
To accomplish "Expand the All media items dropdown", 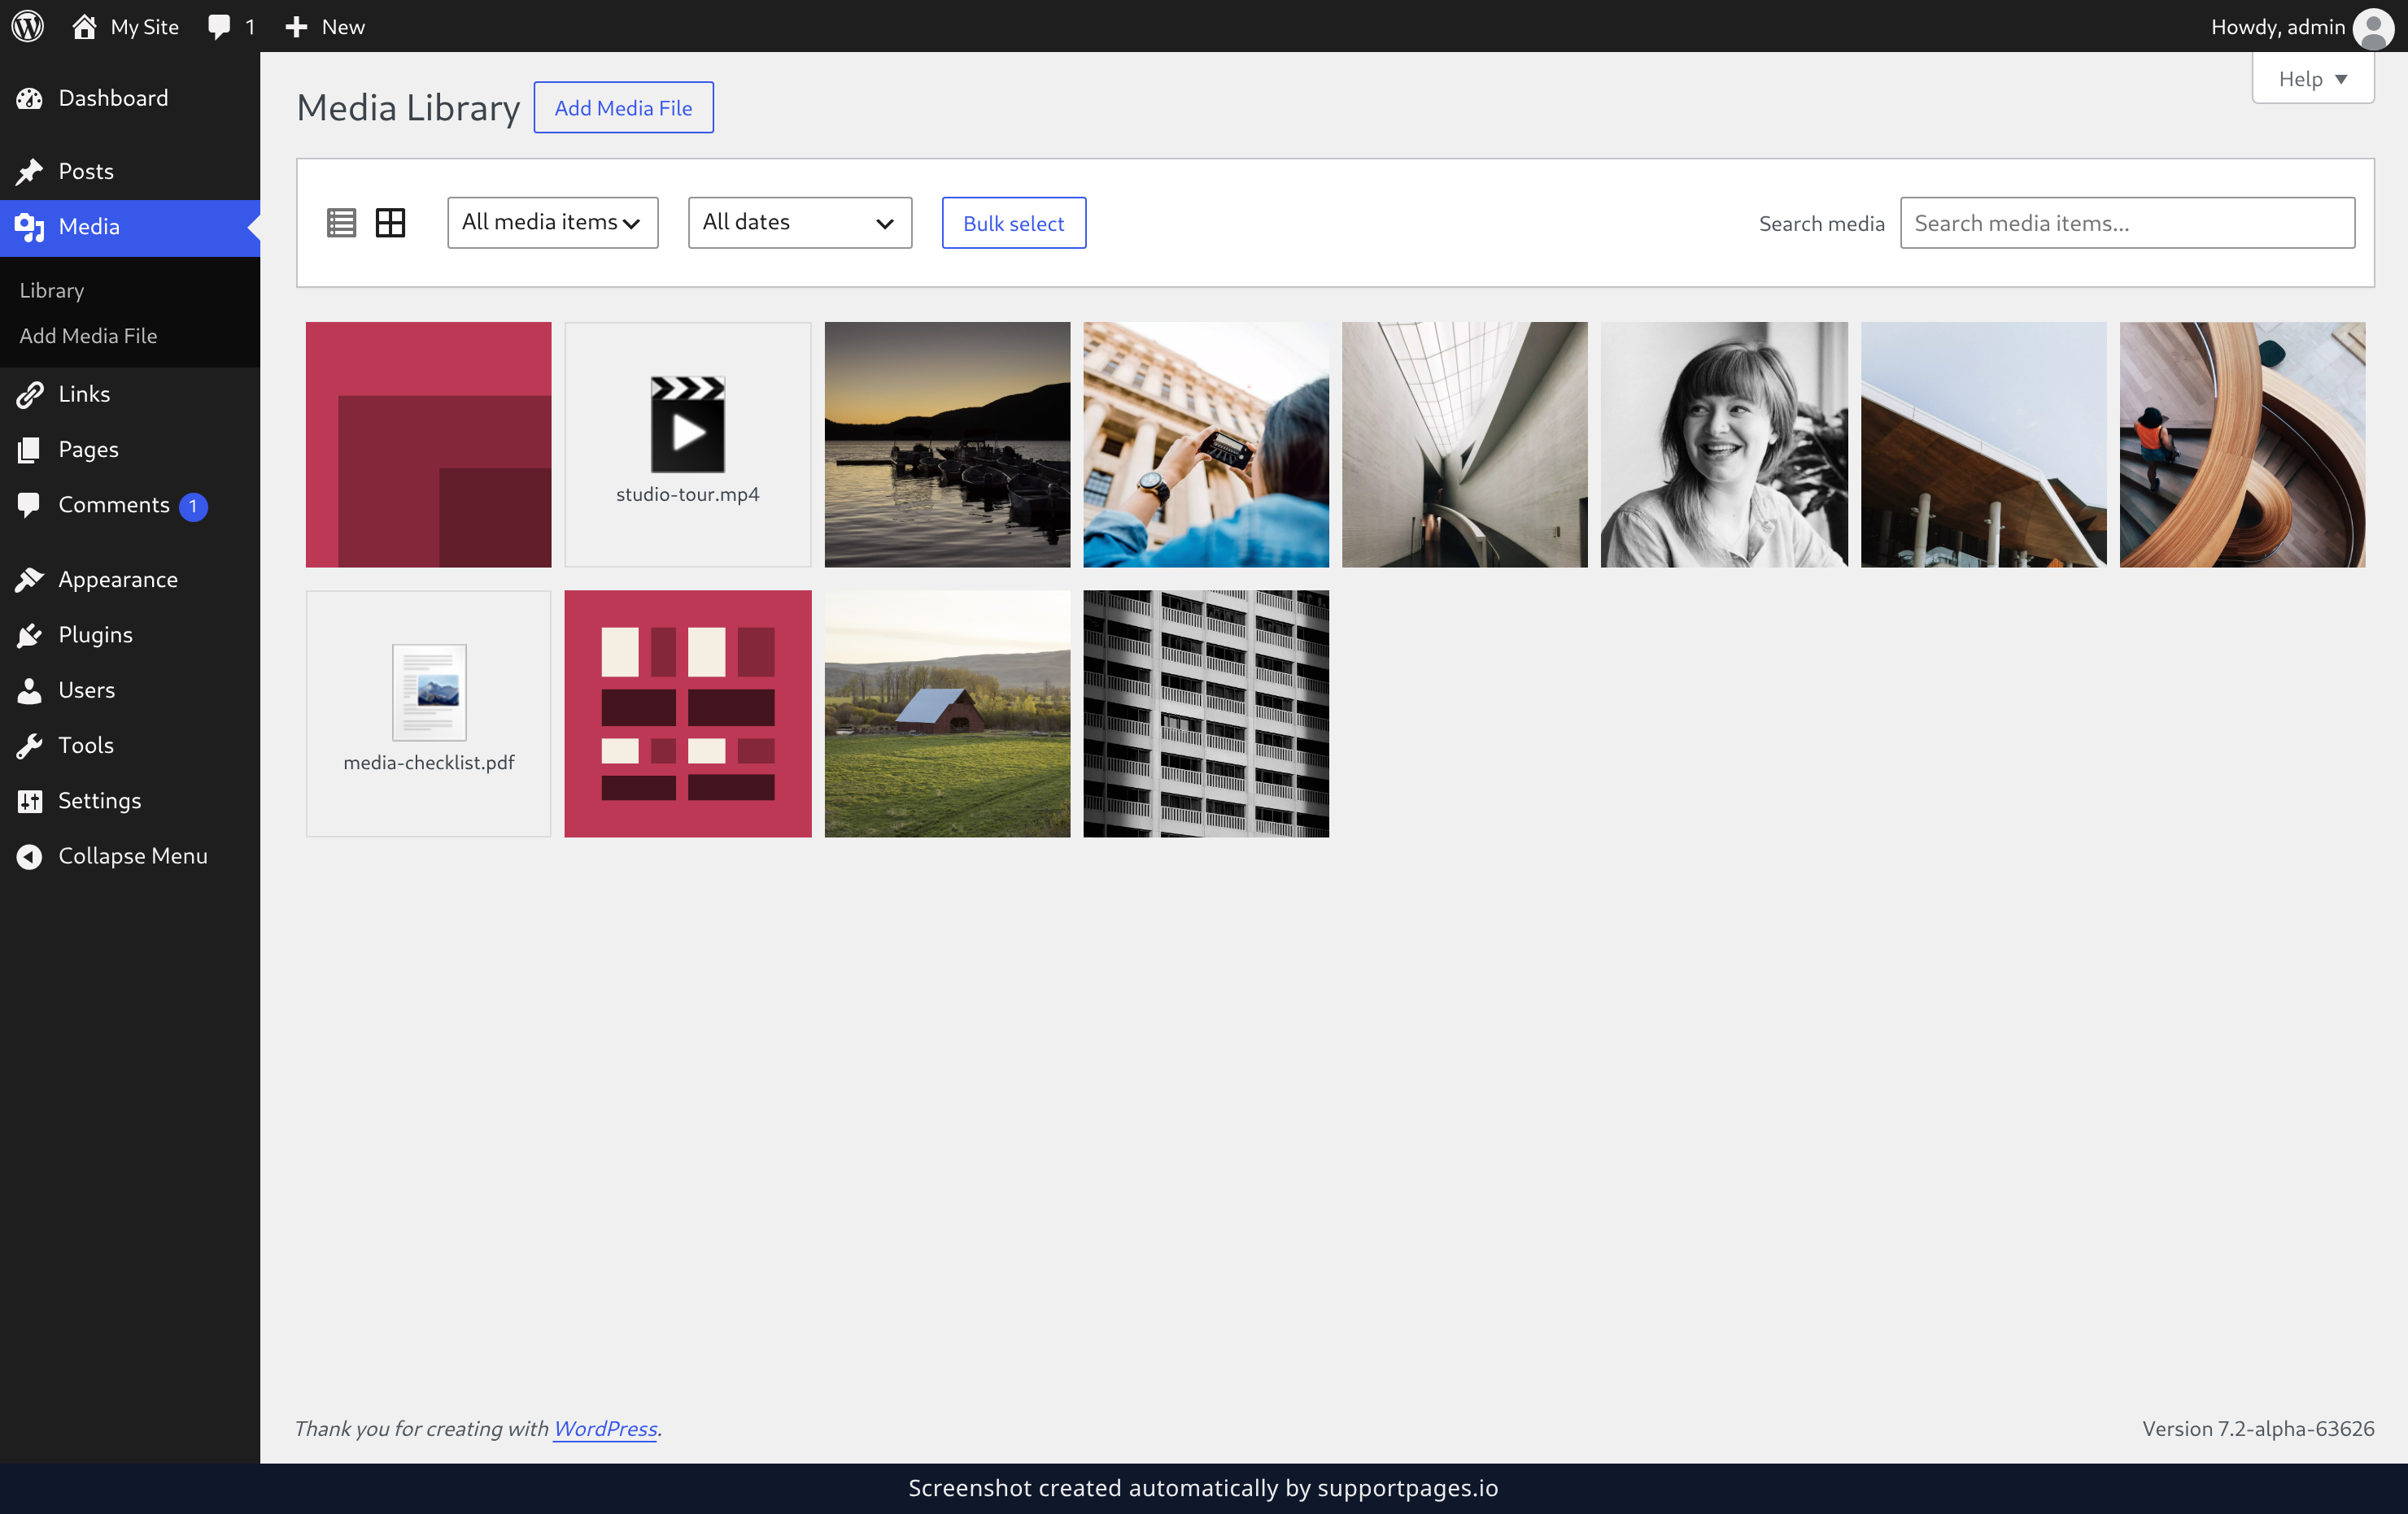I will 552,223.
